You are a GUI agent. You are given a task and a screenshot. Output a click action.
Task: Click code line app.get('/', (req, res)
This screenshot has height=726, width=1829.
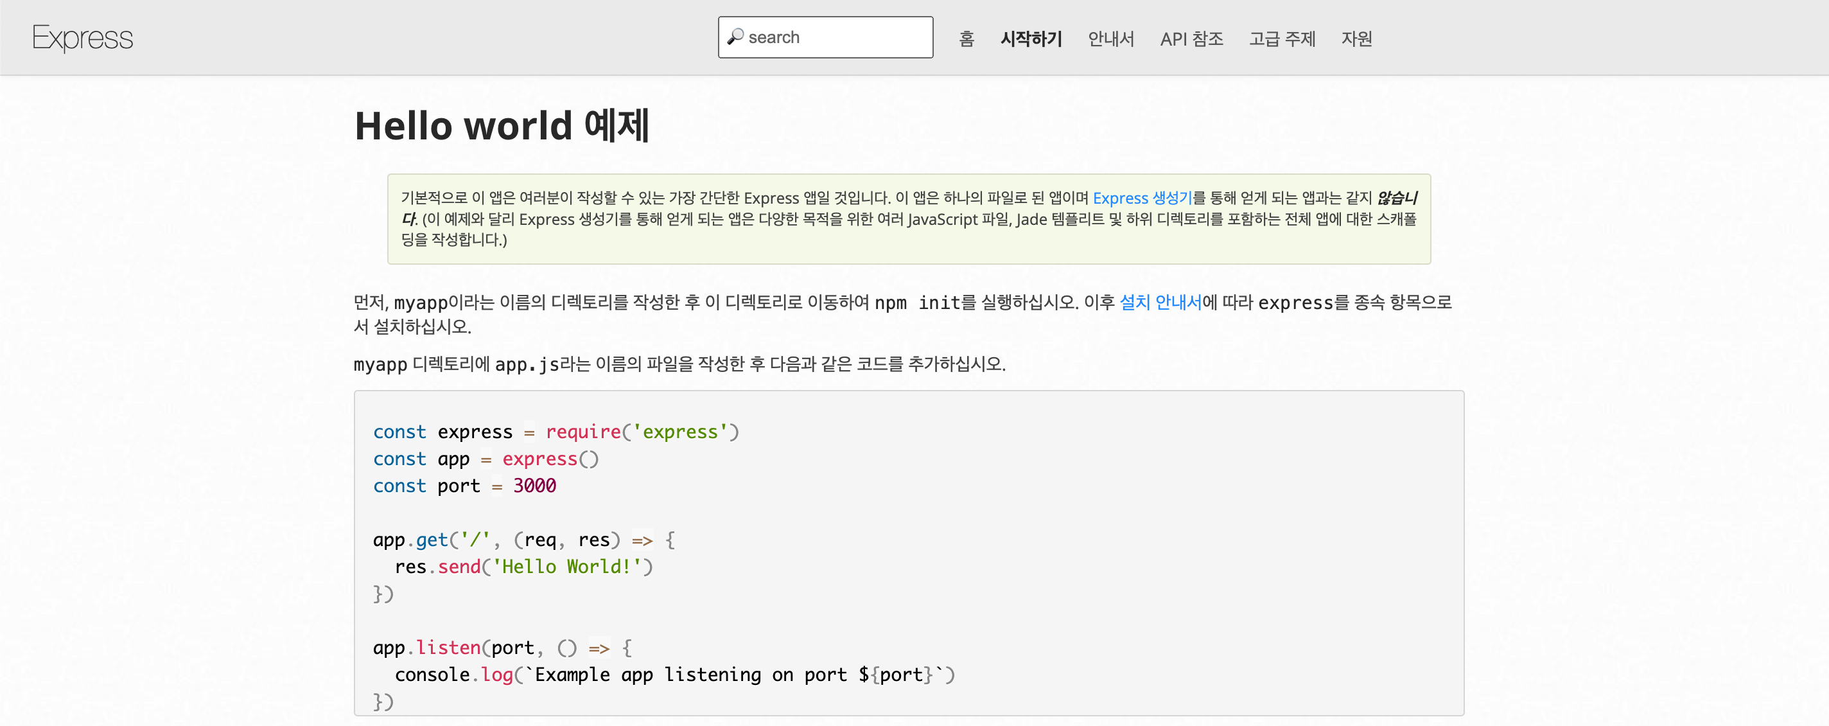click(x=524, y=540)
